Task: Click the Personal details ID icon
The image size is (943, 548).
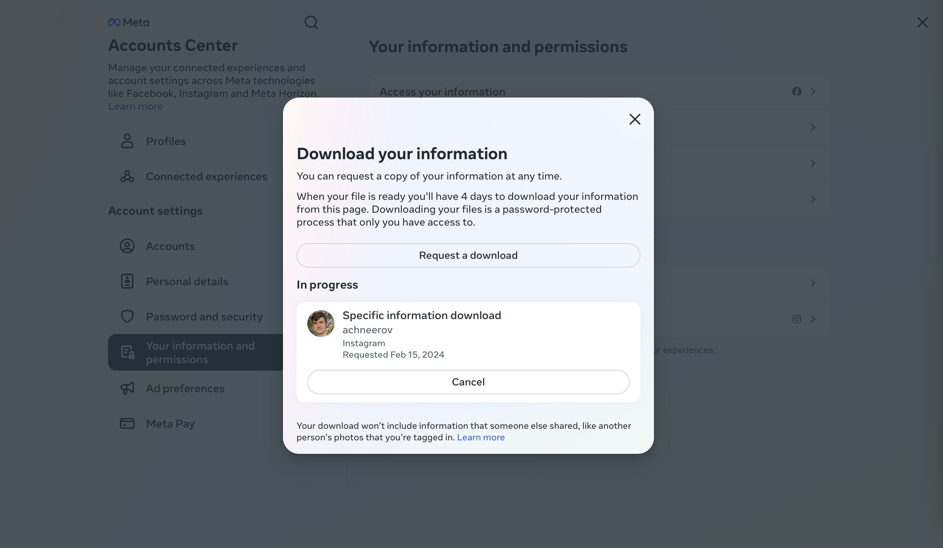Action: (x=127, y=281)
